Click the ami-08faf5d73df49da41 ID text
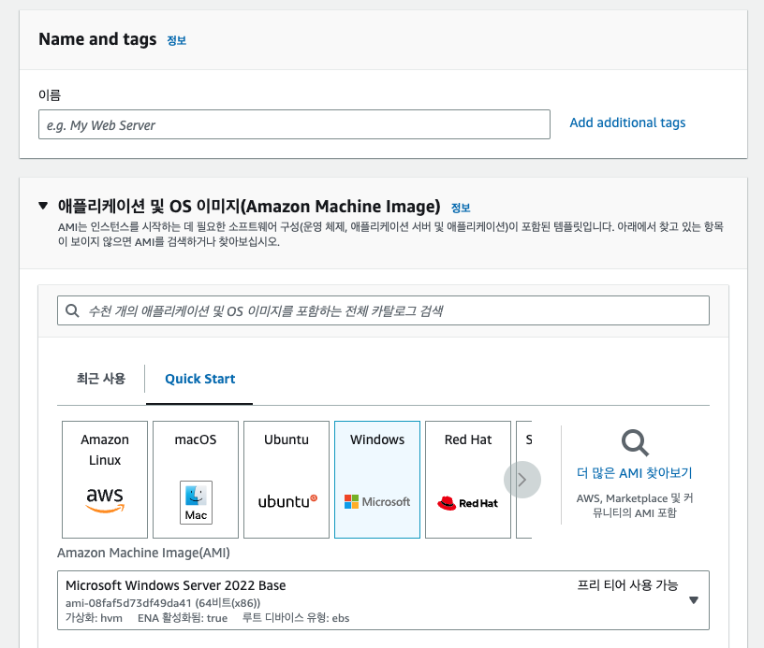 (x=128, y=603)
